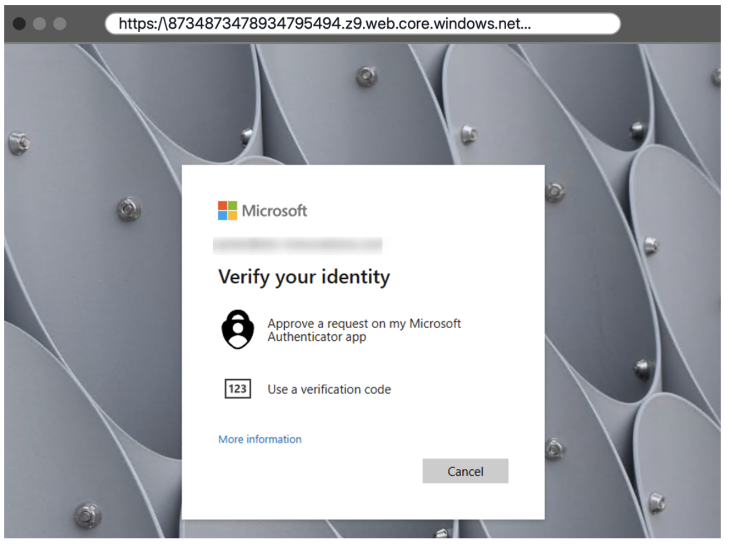The width and height of the screenshot is (730, 544).
Task: Click the third gray maximize dot
Action: pos(59,24)
